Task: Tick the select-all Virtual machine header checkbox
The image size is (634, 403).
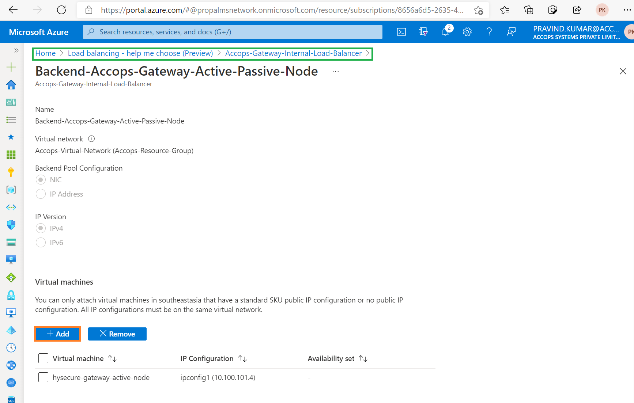Action: click(43, 358)
